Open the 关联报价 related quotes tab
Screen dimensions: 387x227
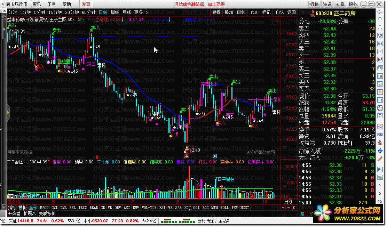[x=47, y=213]
